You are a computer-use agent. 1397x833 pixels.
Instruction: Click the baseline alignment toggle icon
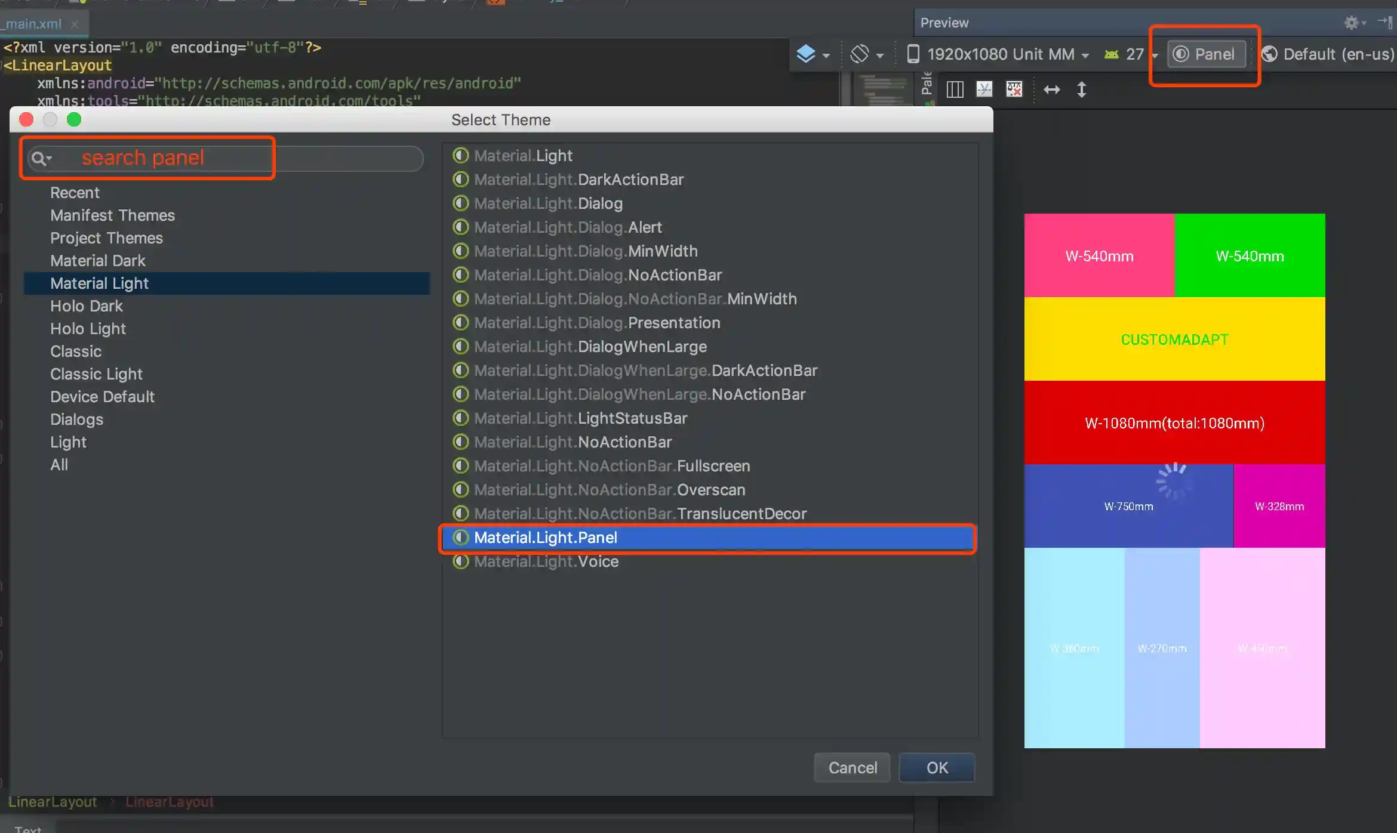click(x=984, y=90)
